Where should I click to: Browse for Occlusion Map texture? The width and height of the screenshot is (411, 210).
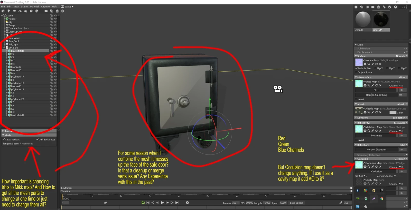coord(369,167)
